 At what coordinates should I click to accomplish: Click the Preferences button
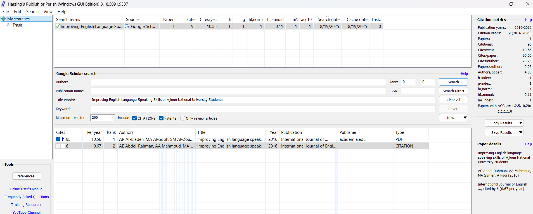click(x=27, y=176)
